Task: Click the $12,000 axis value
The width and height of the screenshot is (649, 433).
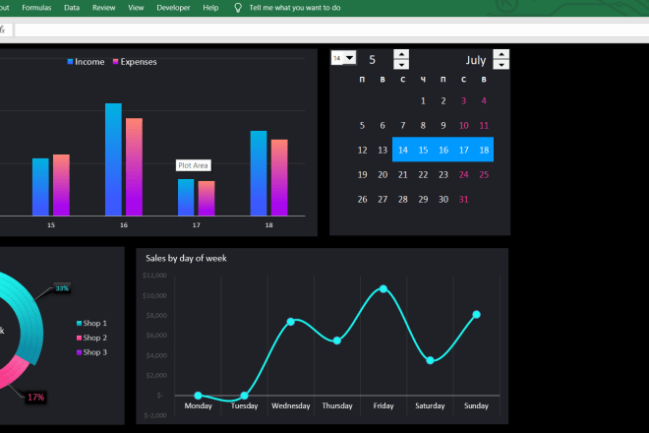Action: point(154,276)
